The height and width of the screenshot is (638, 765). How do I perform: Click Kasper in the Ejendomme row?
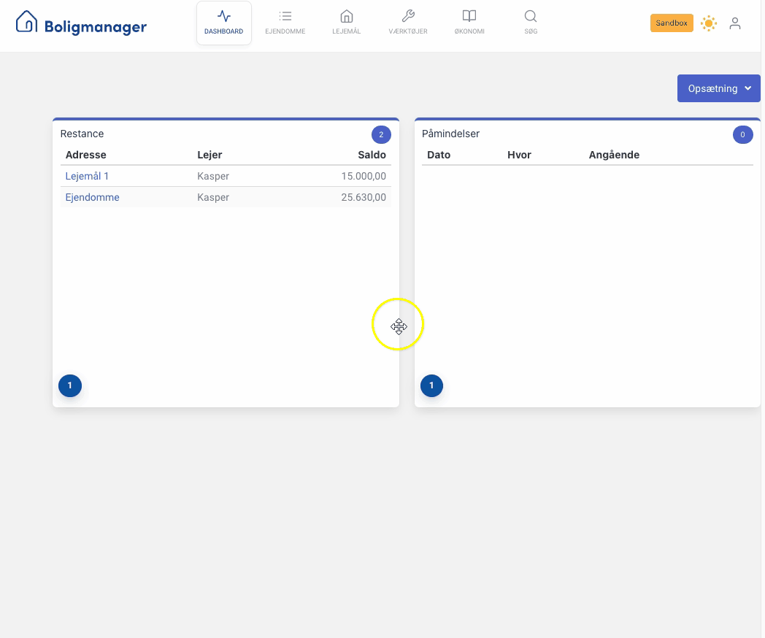(213, 197)
